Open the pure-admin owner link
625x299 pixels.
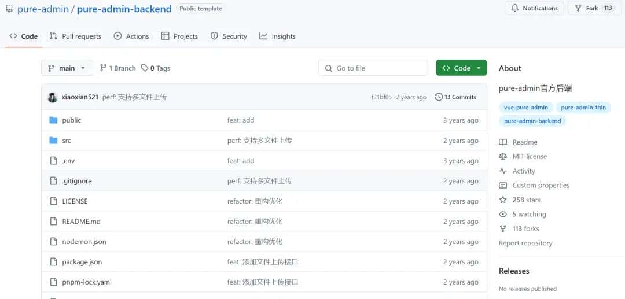click(x=43, y=9)
